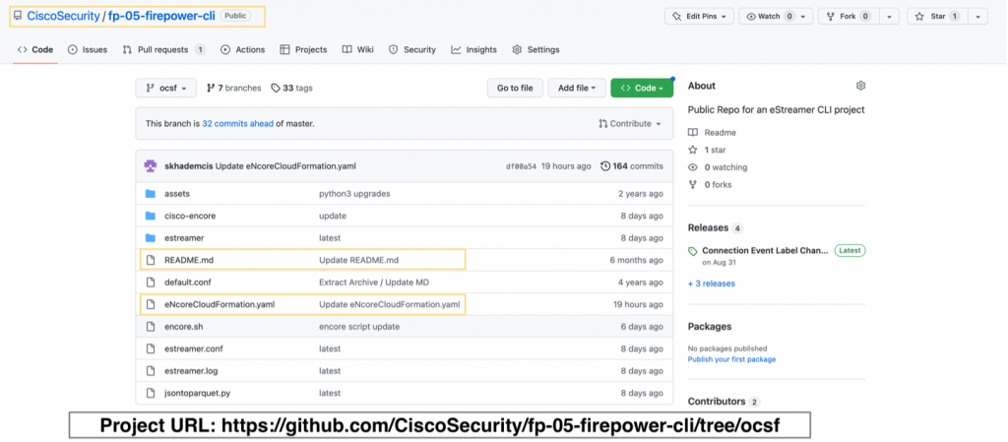Image resolution: width=1008 pixels, height=442 pixels.
Task: Open the Contribute dropdown
Action: click(630, 124)
